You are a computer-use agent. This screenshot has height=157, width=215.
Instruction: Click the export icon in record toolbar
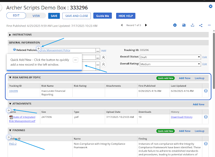point(192,25)
